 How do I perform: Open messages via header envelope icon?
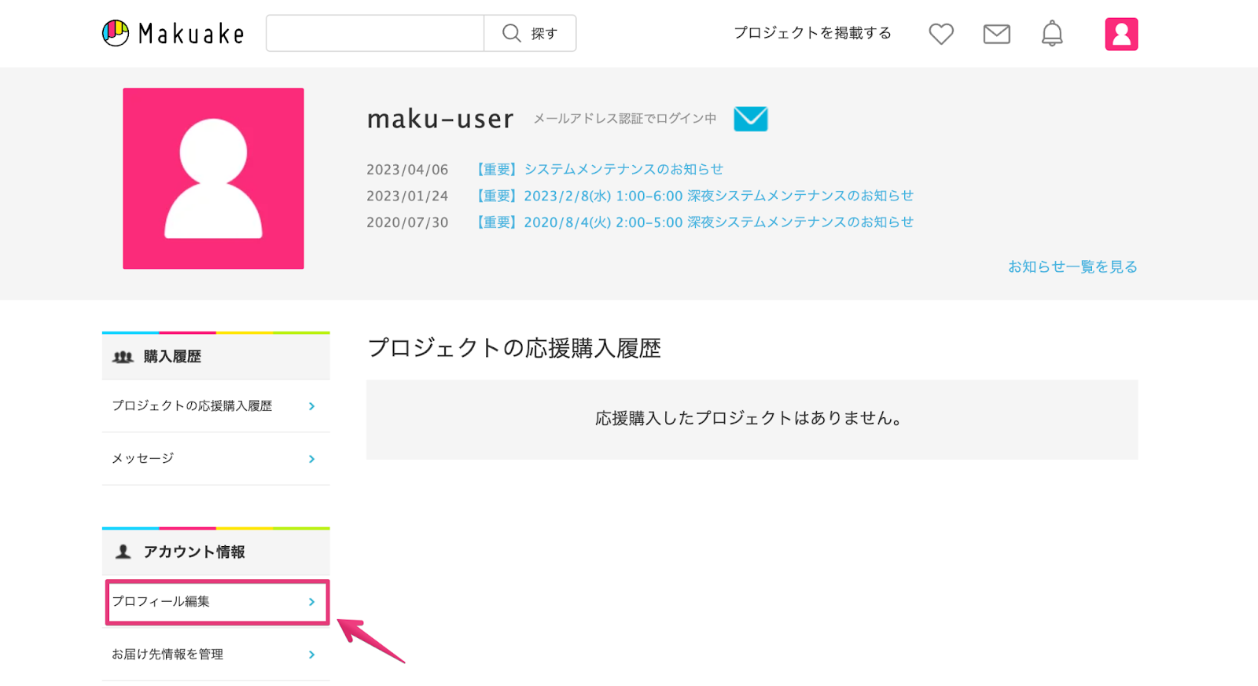(997, 34)
